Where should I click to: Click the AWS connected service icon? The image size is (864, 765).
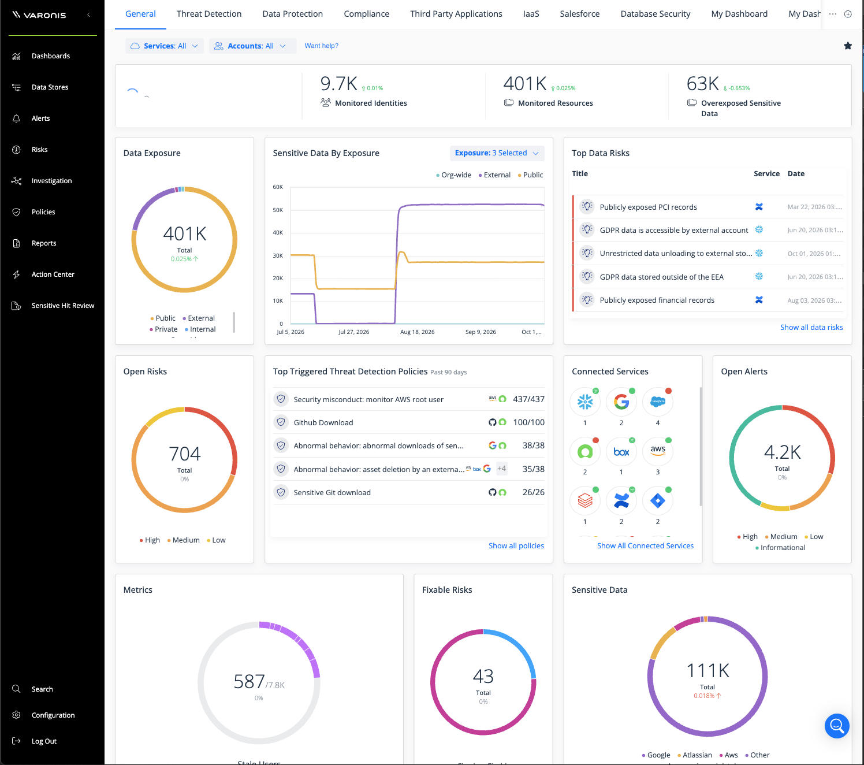[x=658, y=451]
